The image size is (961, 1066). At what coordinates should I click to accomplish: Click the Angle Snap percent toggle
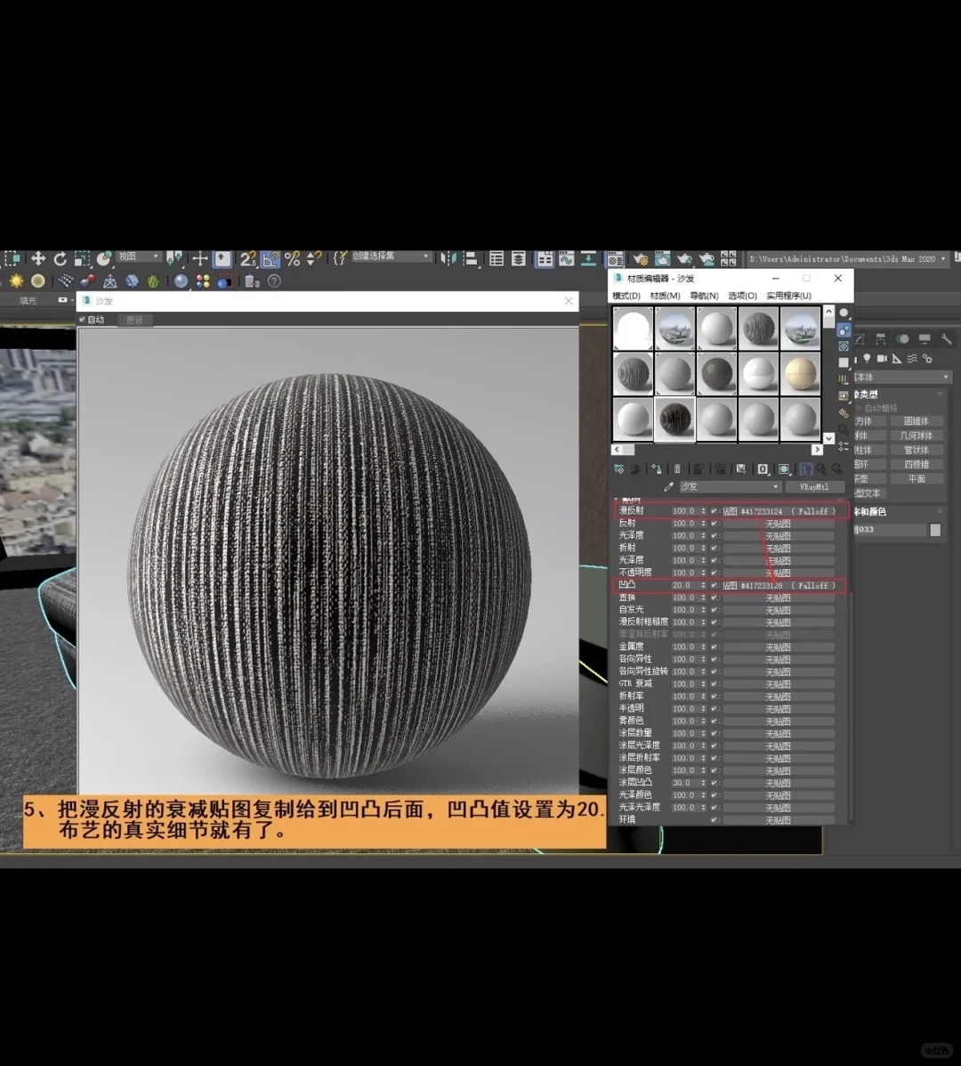(x=292, y=258)
